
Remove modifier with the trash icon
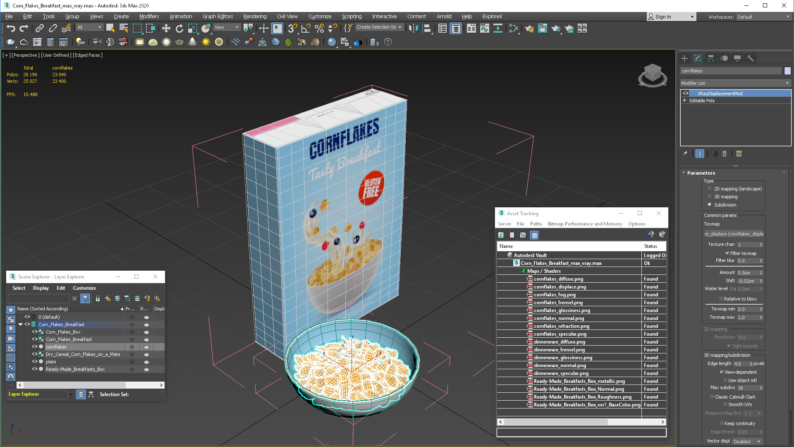(x=725, y=154)
